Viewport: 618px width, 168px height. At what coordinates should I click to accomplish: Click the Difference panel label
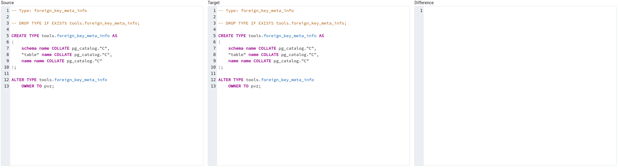tap(424, 3)
